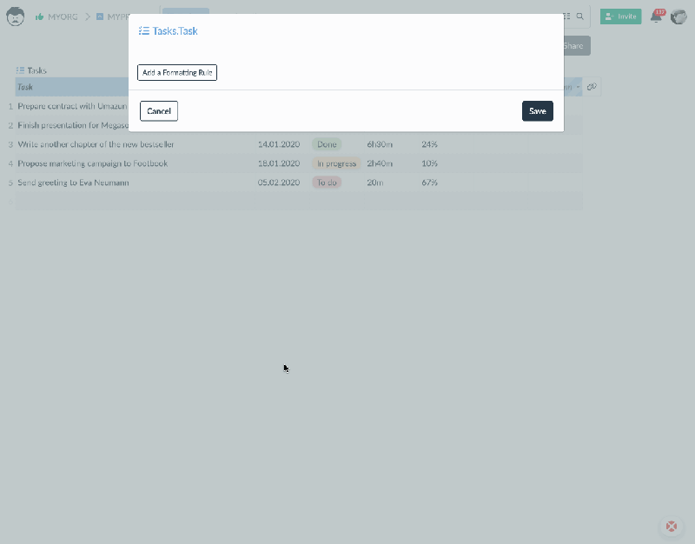Click the Tasks list icon above the table
Screen dimensions: 695x544
point(20,70)
